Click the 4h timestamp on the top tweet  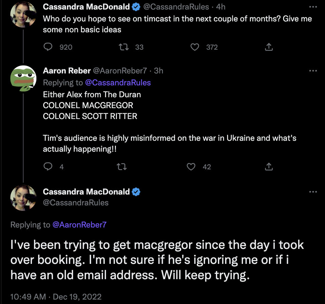click(221, 7)
